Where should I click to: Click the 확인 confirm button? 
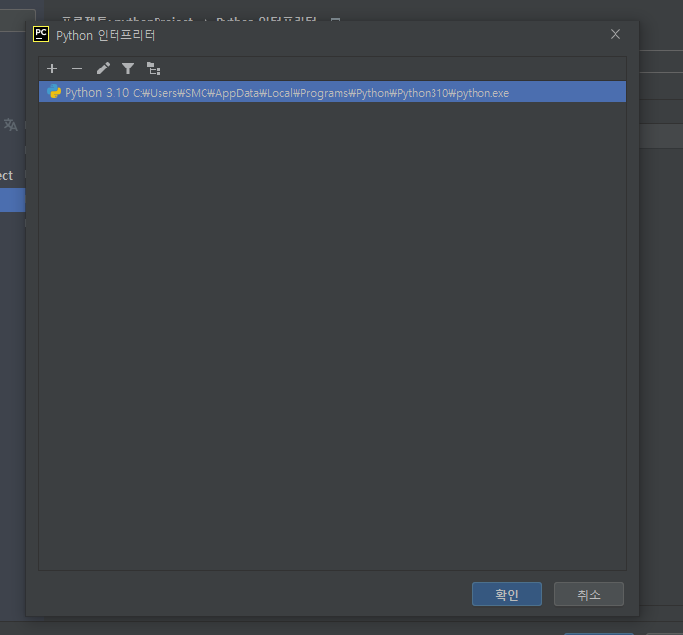507,594
